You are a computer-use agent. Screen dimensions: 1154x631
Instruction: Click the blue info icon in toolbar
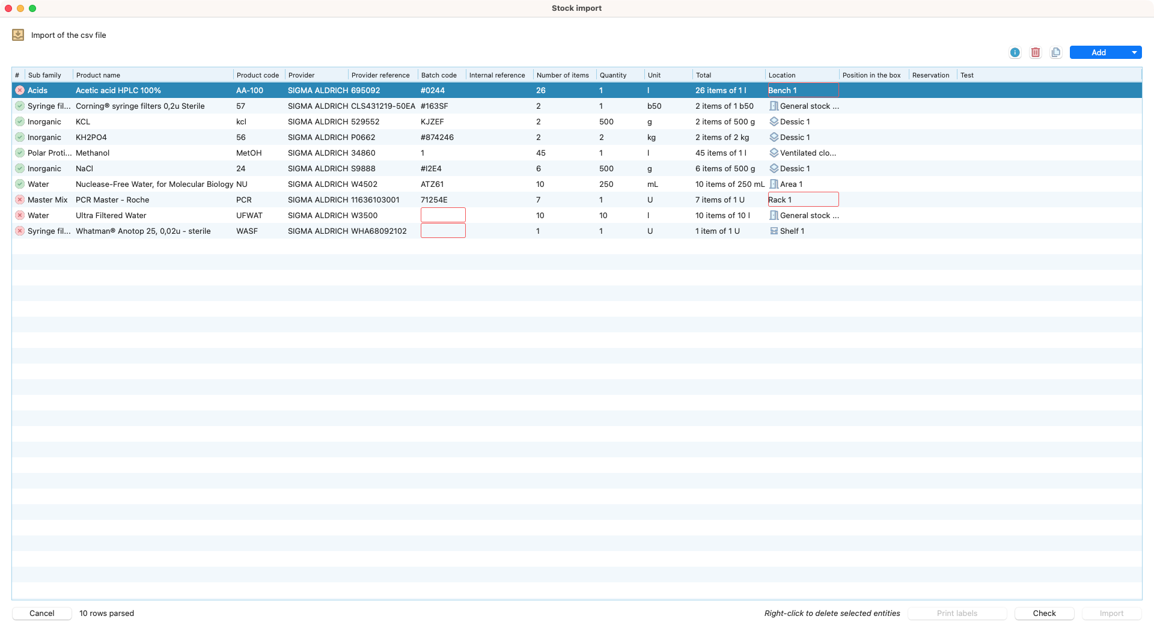click(x=1015, y=52)
